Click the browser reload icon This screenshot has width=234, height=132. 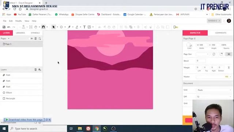click(15, 9)
